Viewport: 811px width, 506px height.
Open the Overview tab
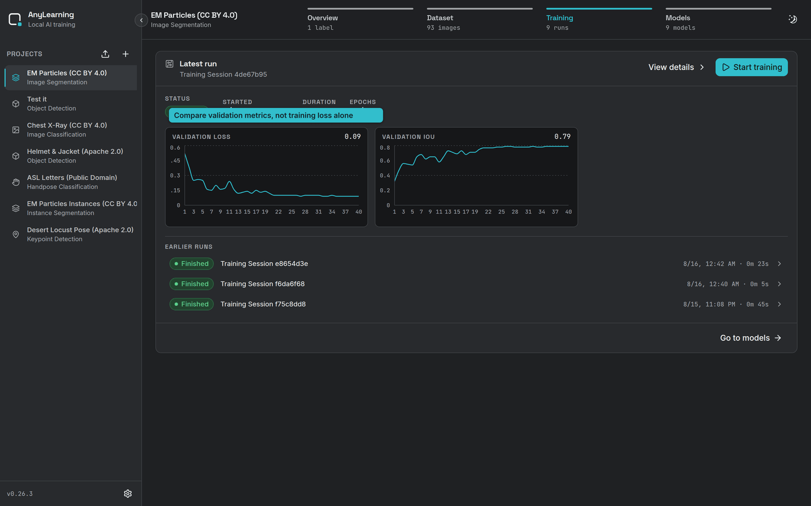pyautogui.click(x=360, y=20)
